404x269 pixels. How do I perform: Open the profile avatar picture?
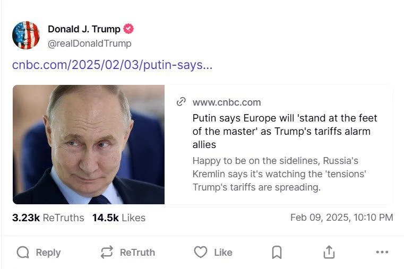tap(26, 36)
